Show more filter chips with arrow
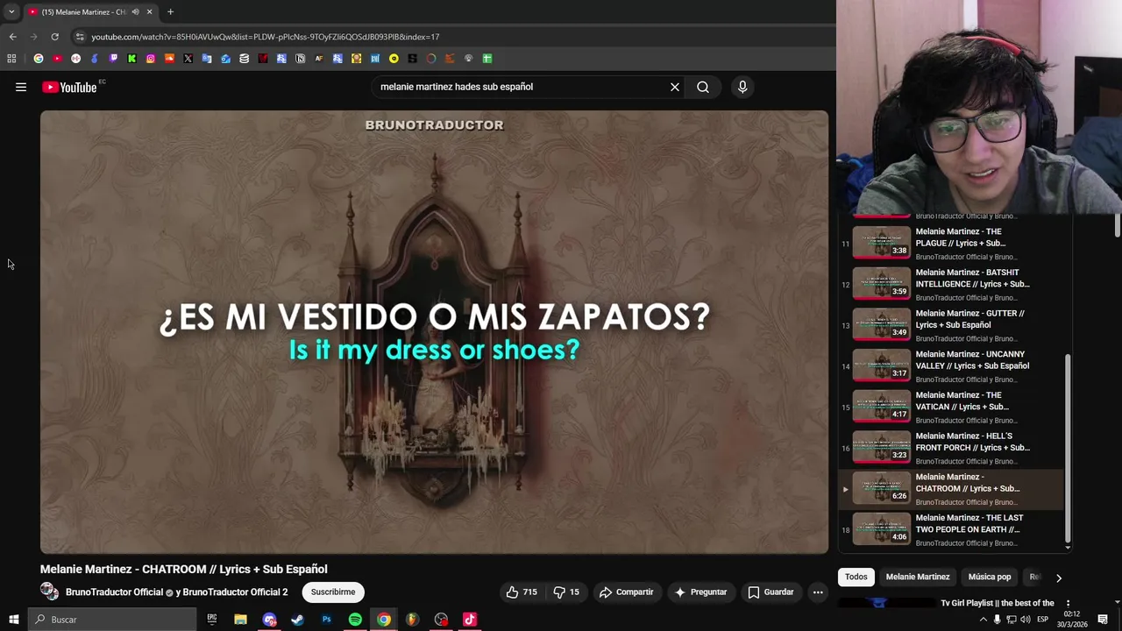The height and width of the screenshot is (631, 1122). 1058,578
